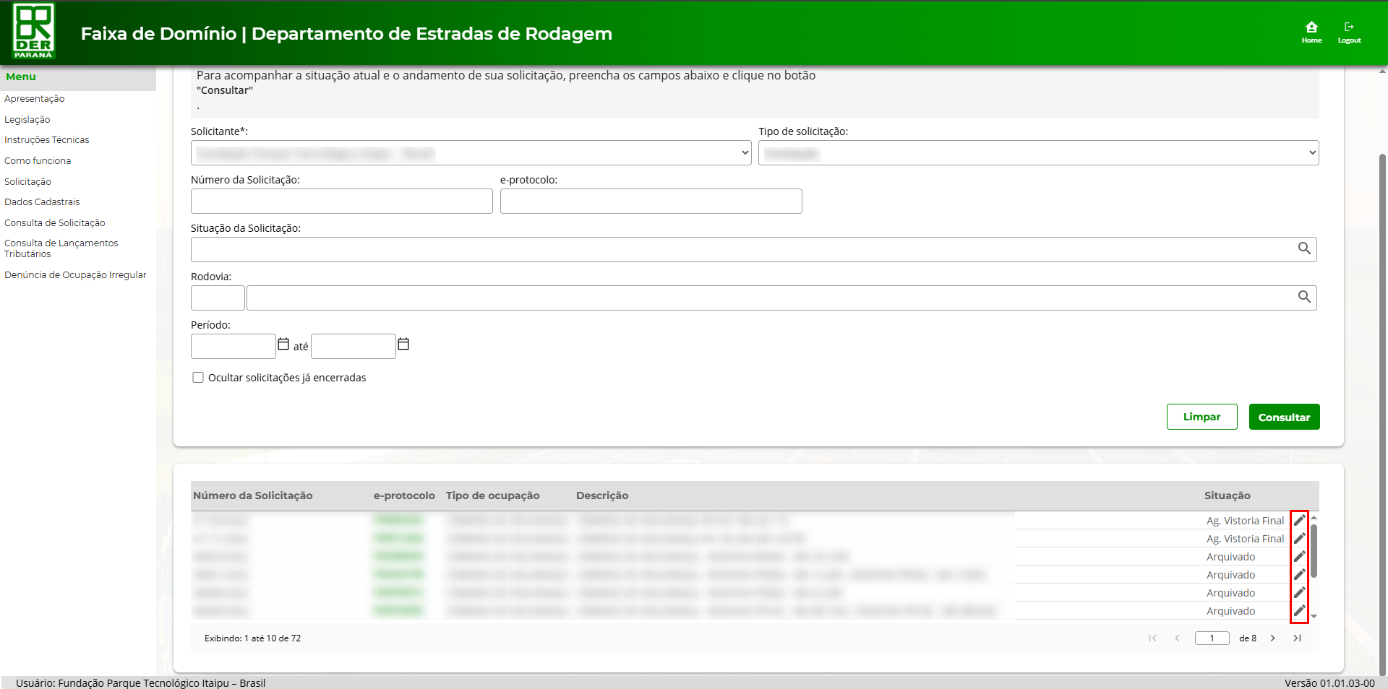1388x689 pixels.
Task: Open Instruções Técnicas menu item
Action: (x=47, y=140)
